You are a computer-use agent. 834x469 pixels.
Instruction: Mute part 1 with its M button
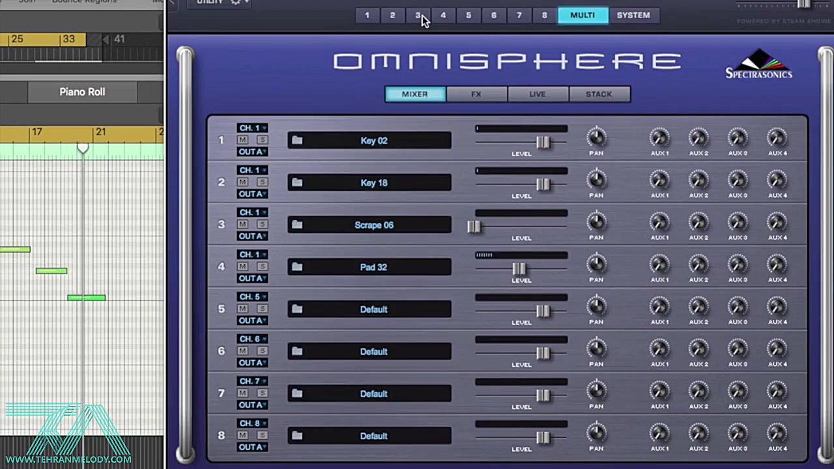click(242, 140)
